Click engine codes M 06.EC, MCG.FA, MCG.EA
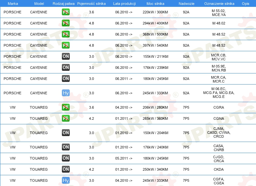Screen dimensions: 256x186 (219, 93)
